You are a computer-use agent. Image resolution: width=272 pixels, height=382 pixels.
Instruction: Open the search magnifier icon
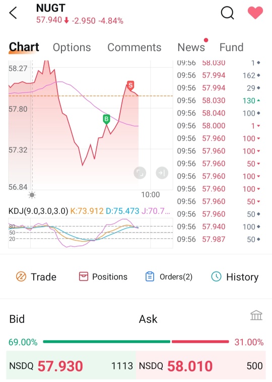[228, 13]
